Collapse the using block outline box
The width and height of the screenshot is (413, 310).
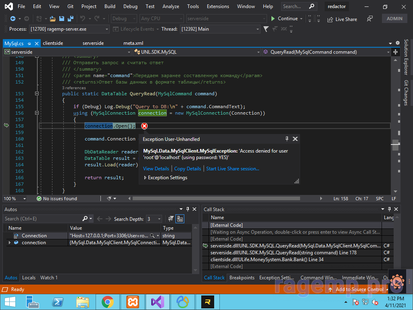(37, 113)
